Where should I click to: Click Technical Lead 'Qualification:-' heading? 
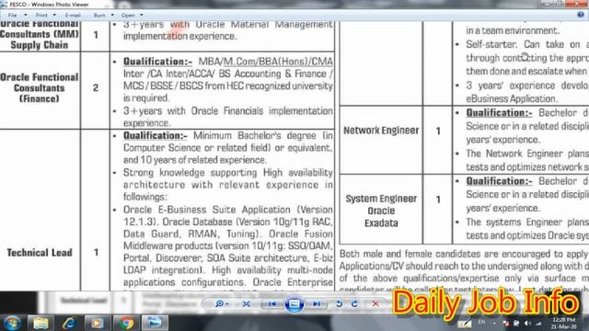coord(156,135)
